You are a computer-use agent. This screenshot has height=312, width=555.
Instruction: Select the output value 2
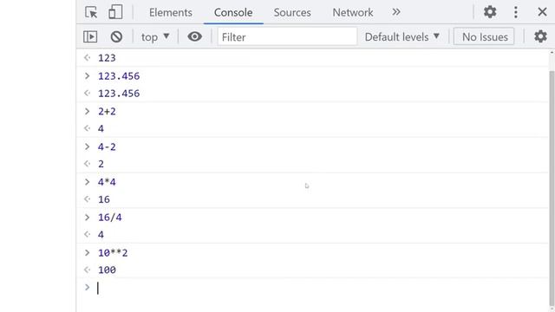(x=101, y=164)
